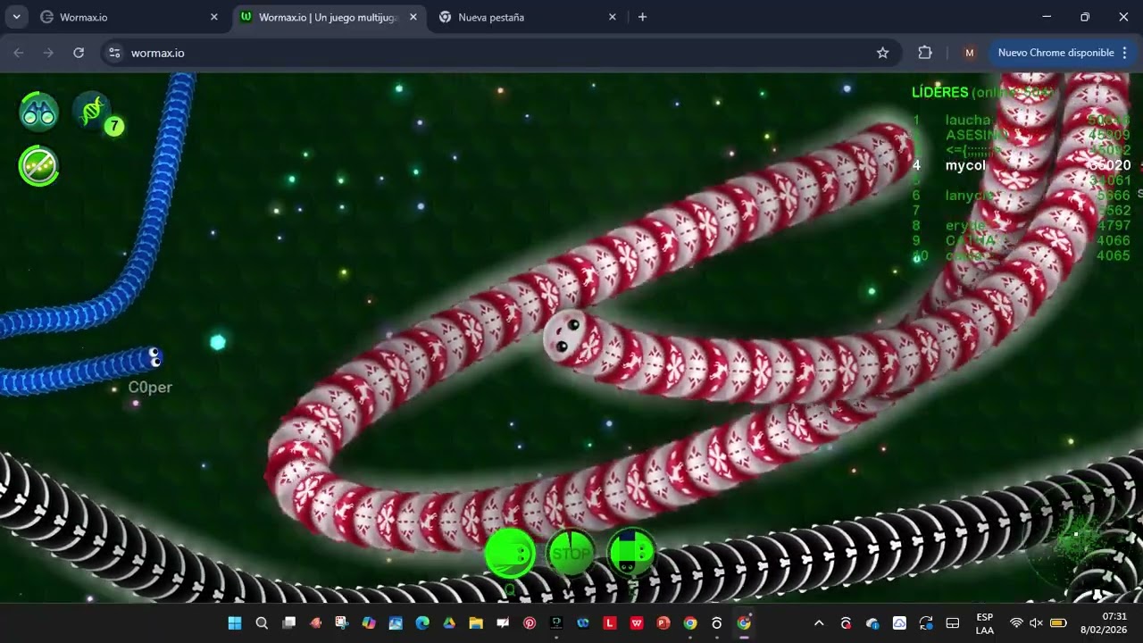The height and width of the screenshot is (643, 1143).
Task: Select highlighted leaderboard entry mycol
Action: click(965, 165)
